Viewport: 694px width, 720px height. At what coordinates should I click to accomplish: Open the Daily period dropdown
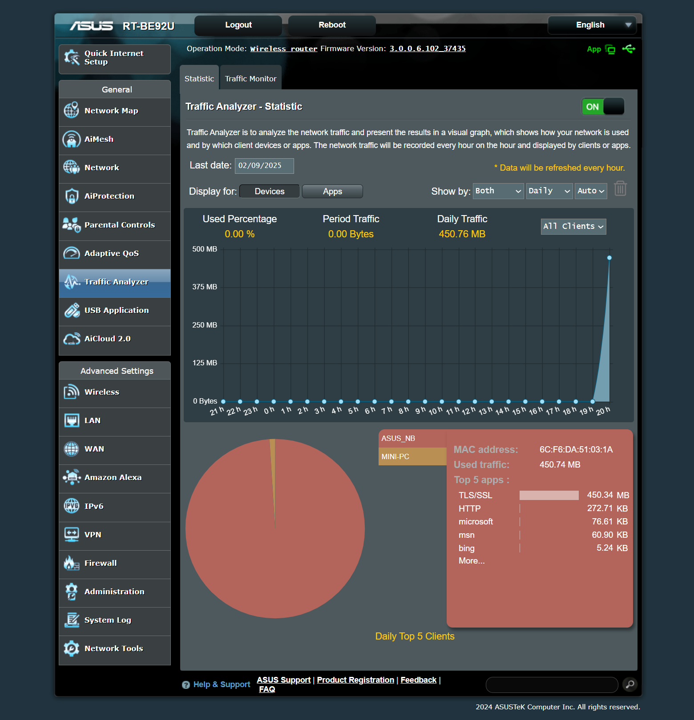[x=549, y=191]
